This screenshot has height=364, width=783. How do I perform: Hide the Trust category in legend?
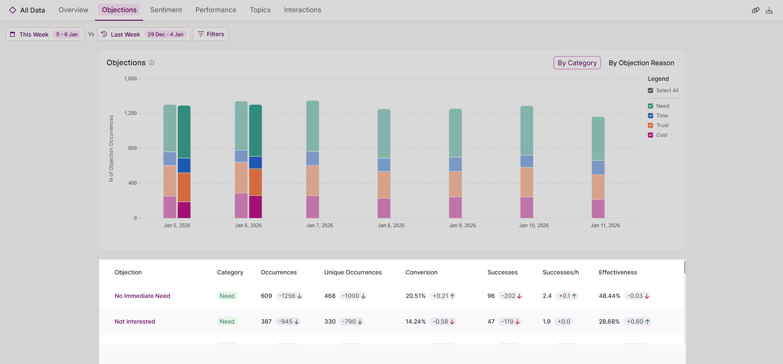coord(650,125)
